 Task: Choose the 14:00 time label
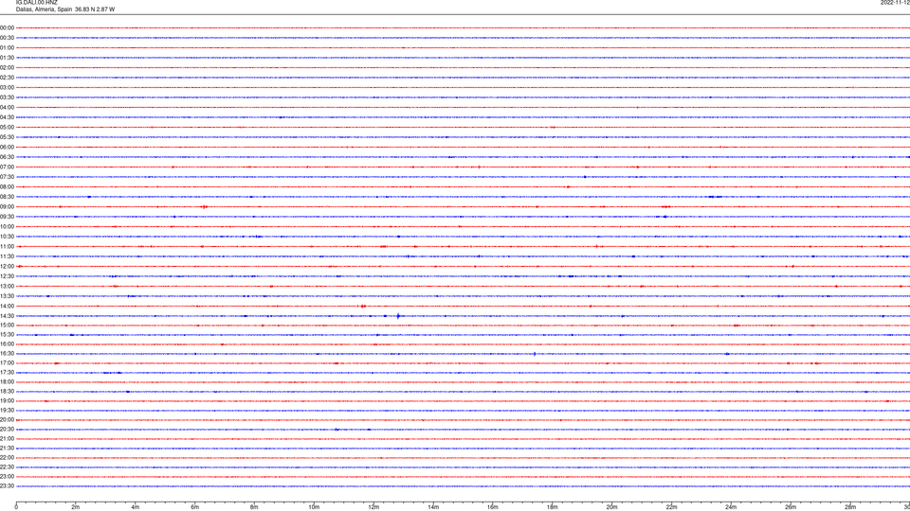pyautogui.click(x=7, y=306)
